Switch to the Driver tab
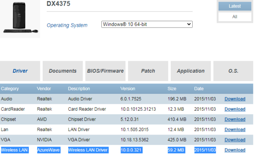Viewport: 255px width, 157px height. pyautogui.click(x=20, y=71)
